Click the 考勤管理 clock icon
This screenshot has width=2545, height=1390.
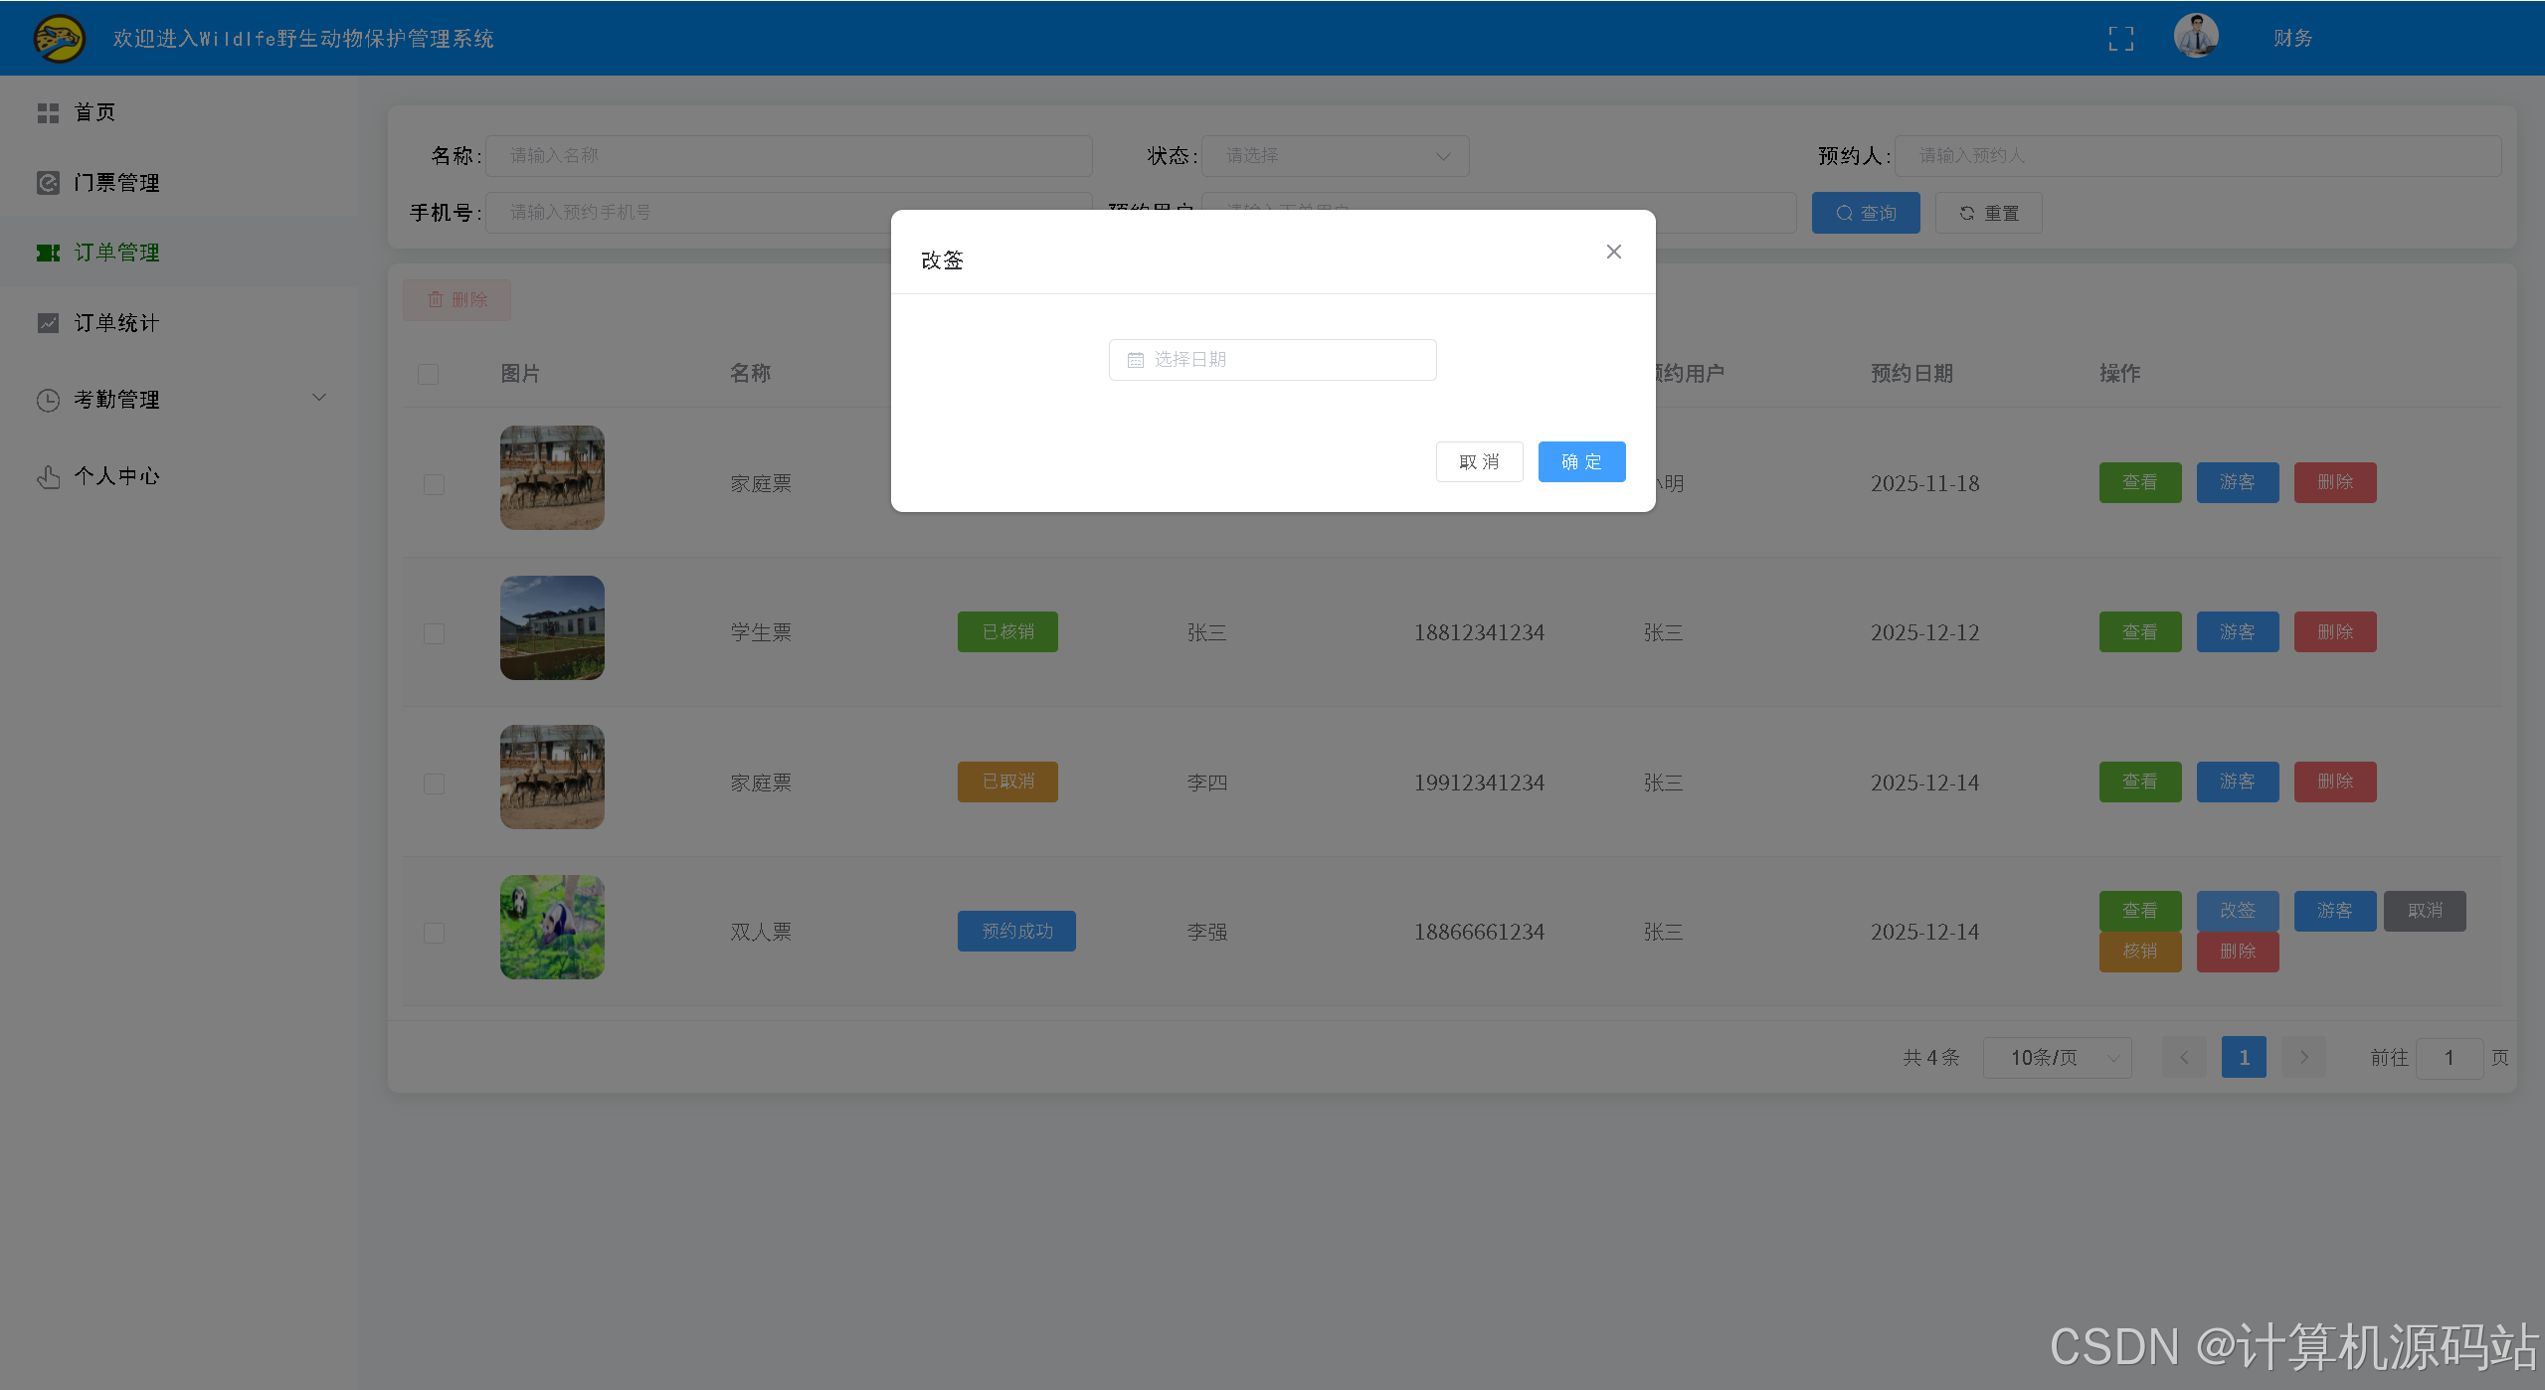48,400
